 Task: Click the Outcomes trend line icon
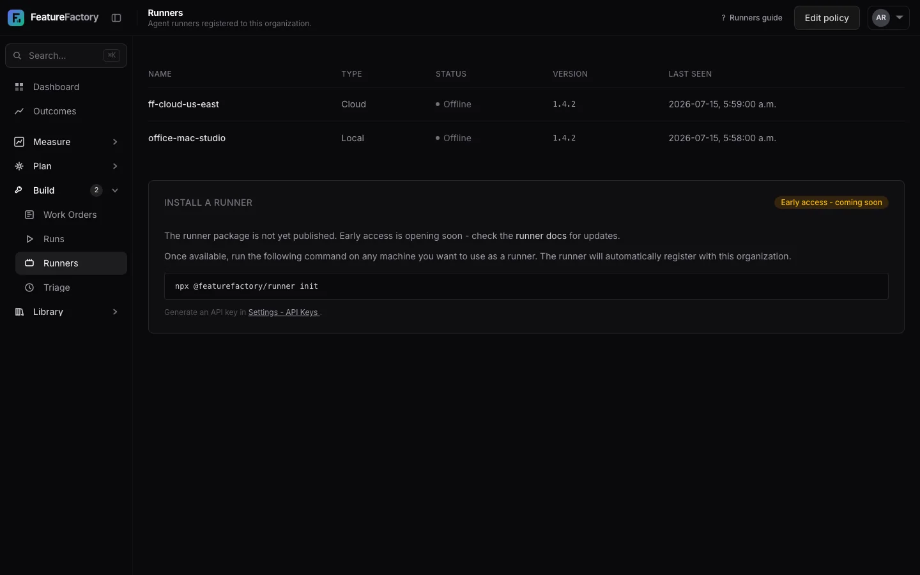click(x=19, y=111)
